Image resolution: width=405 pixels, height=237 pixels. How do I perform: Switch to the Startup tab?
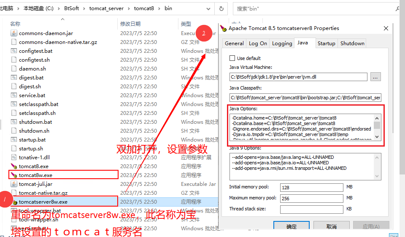tap(326, 44)
